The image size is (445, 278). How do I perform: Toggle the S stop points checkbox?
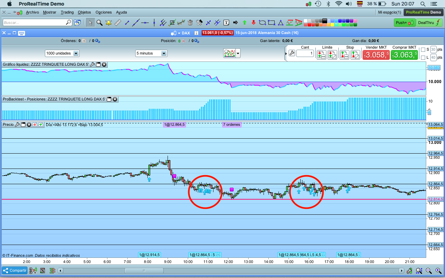pyautogui.click(x=423, y=49)
